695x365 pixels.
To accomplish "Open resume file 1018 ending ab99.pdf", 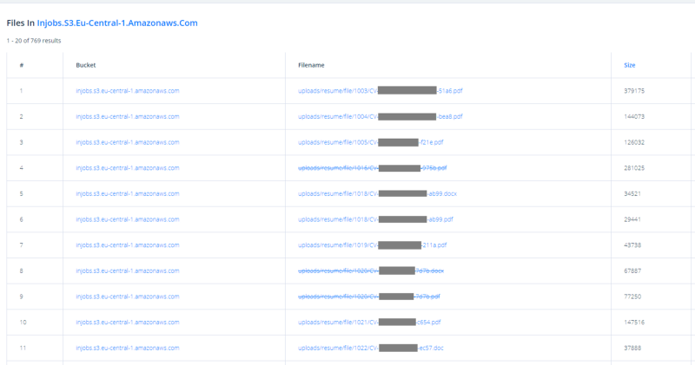I will (x=375, y=219).
